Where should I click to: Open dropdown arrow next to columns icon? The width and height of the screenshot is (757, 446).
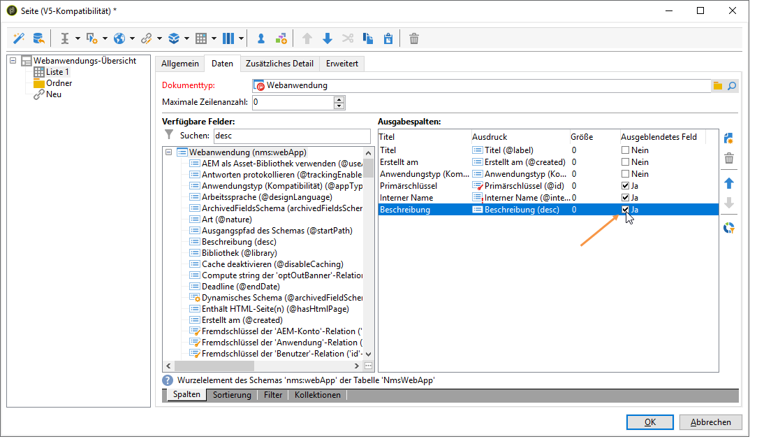(241, 38)
